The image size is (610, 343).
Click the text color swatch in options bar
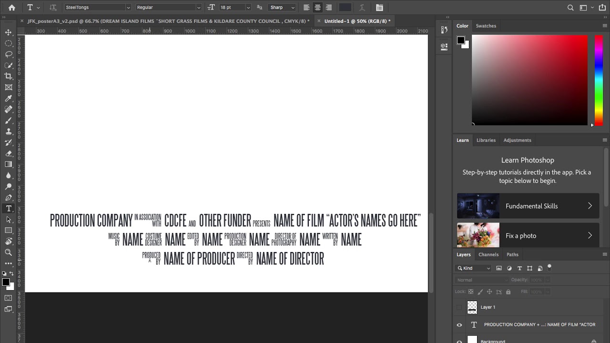pos(345,8)
